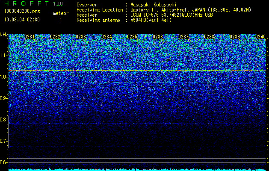Click the A504HB(yagi 4el) antenna text

[x=151, y=20]
